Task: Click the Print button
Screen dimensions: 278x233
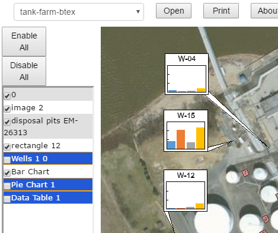Action: (221, 11)
